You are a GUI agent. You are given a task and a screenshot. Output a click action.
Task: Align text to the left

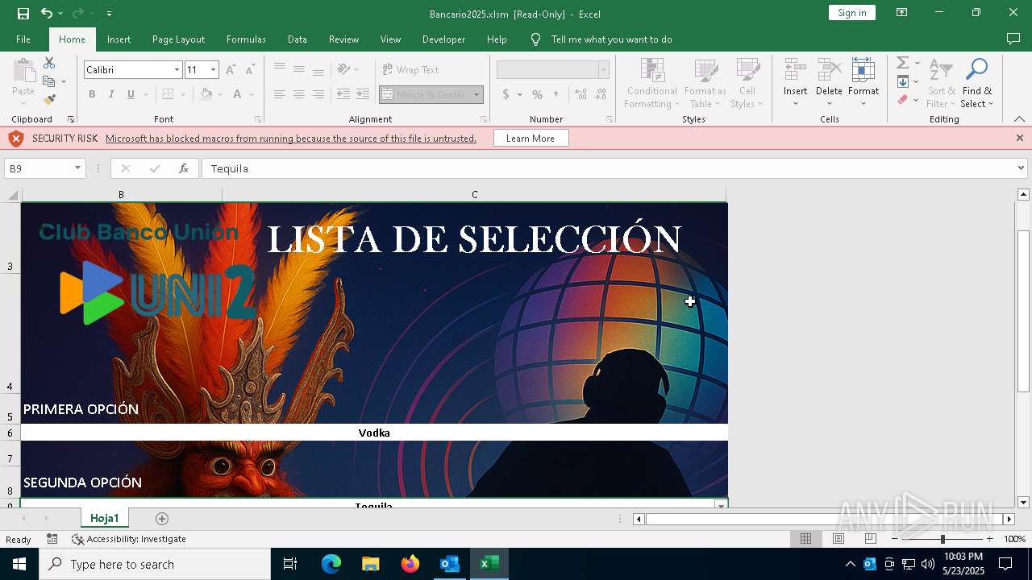280,94
